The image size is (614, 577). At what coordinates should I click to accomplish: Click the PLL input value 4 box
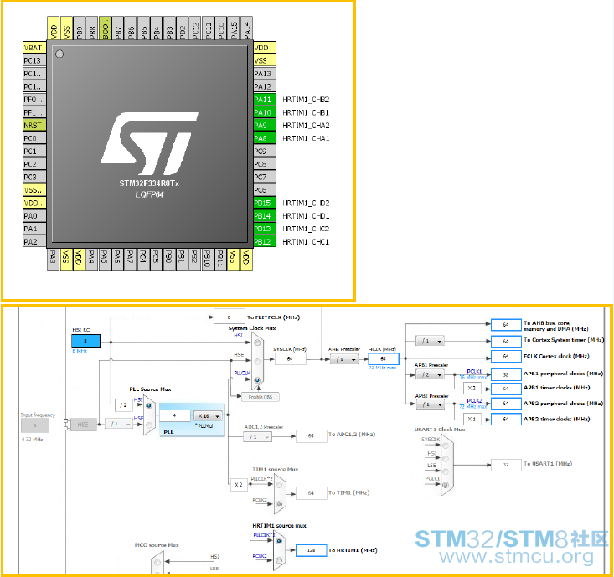click(175, 415)
